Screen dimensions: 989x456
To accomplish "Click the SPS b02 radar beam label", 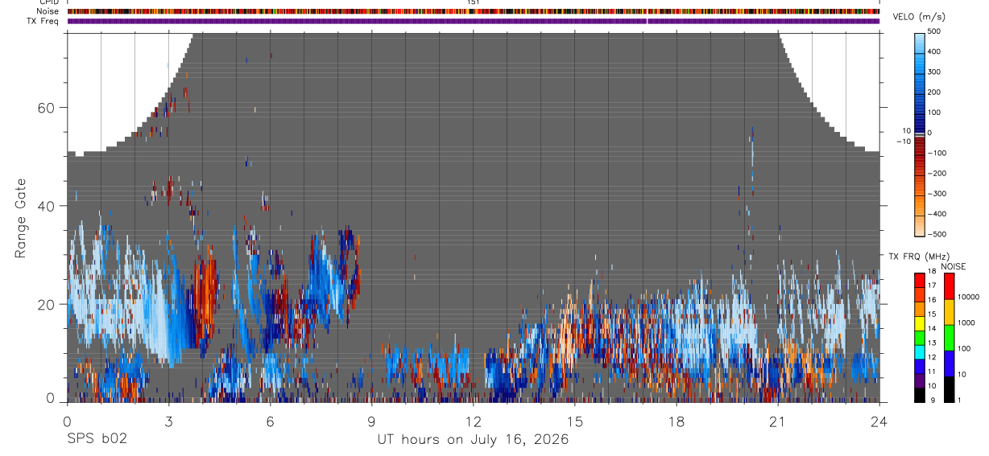I will 97,440.
